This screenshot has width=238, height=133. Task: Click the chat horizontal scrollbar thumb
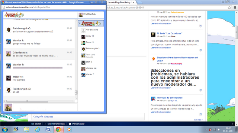(x=27, y=101)
